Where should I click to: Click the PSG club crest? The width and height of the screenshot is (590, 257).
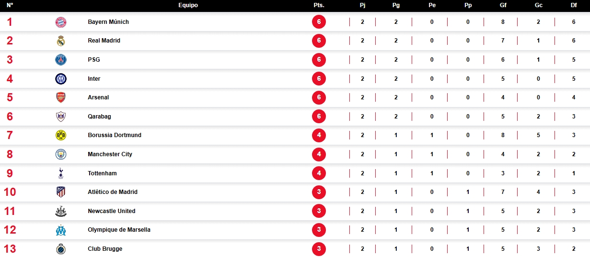coord(61,60)
